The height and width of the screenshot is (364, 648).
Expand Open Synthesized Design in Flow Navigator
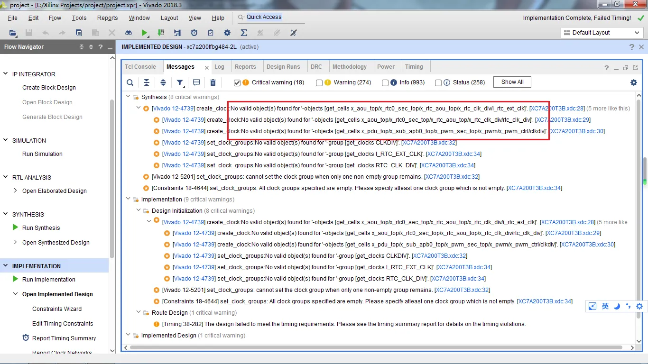point(16,243)
